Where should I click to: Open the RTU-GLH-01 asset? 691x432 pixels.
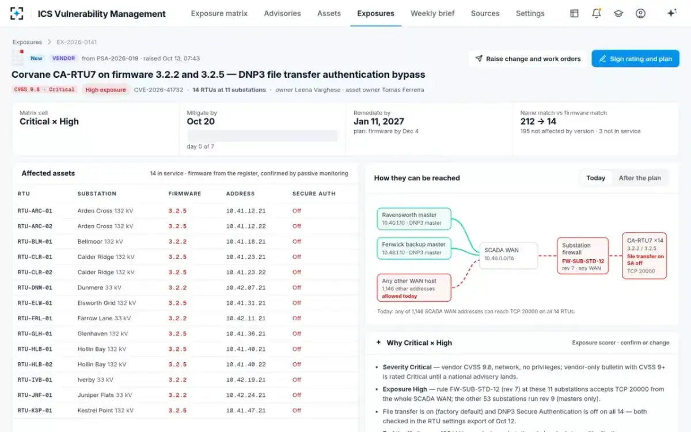185,334
